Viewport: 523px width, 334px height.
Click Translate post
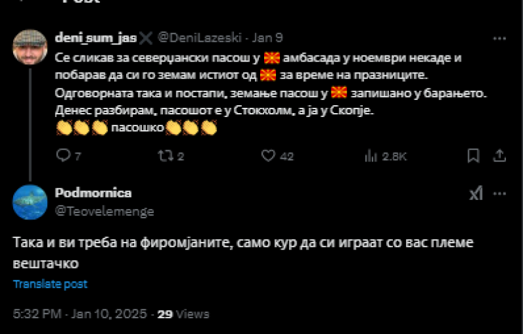tap(50, 284)
